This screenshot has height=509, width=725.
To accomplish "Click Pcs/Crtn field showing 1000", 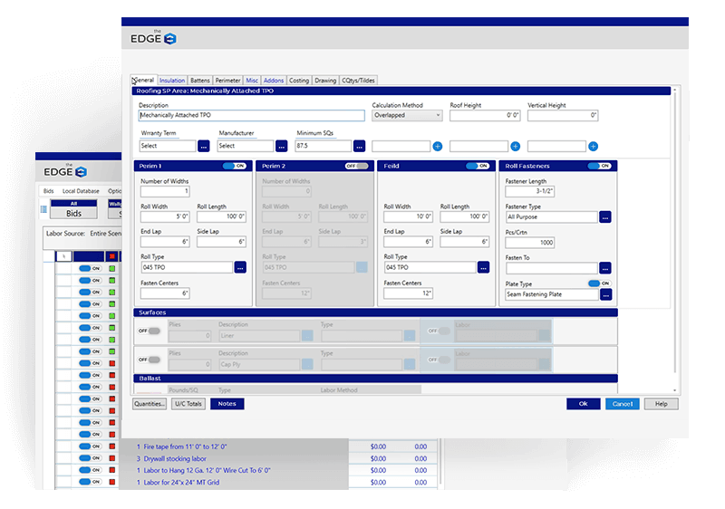I will (x=530, y=243).
